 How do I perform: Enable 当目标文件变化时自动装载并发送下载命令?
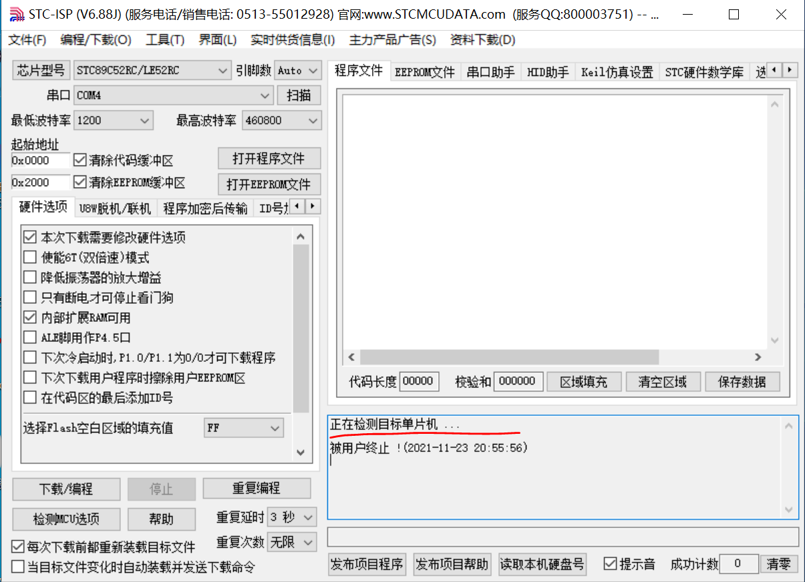18,567
